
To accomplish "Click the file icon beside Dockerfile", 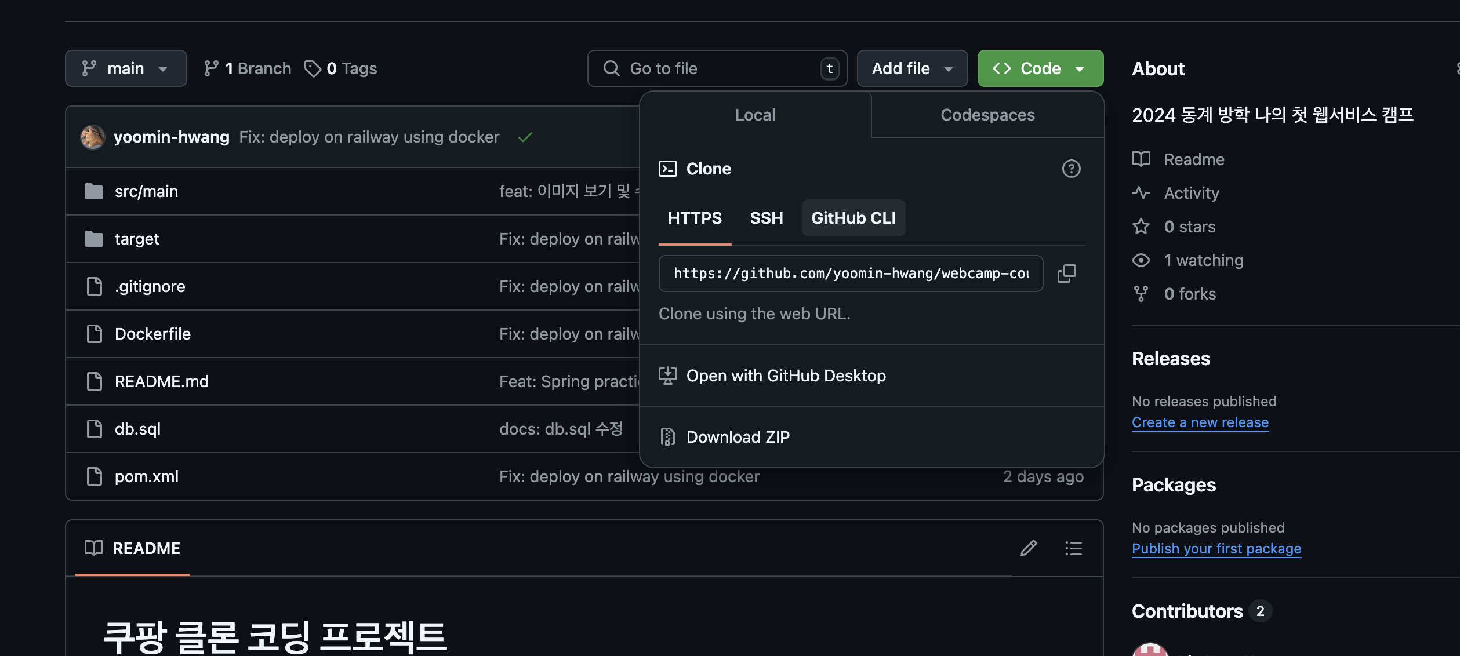I will click(94, 334).
